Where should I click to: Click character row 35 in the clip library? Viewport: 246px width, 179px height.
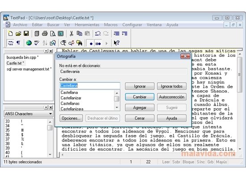[26, 130]
